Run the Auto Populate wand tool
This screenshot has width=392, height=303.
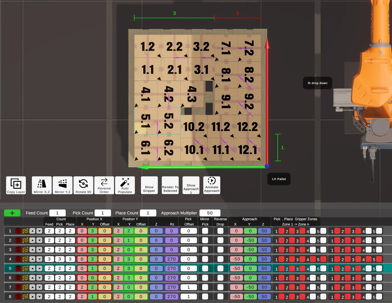pos(125,185)
